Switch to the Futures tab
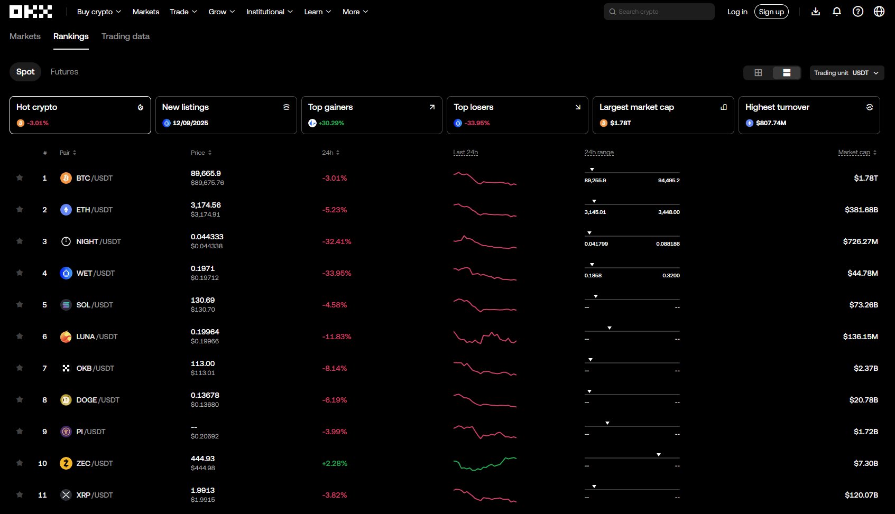 click(x=64, y=72)
